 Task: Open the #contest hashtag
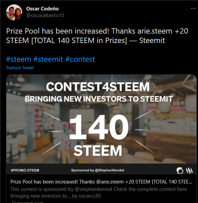point(80,59)
